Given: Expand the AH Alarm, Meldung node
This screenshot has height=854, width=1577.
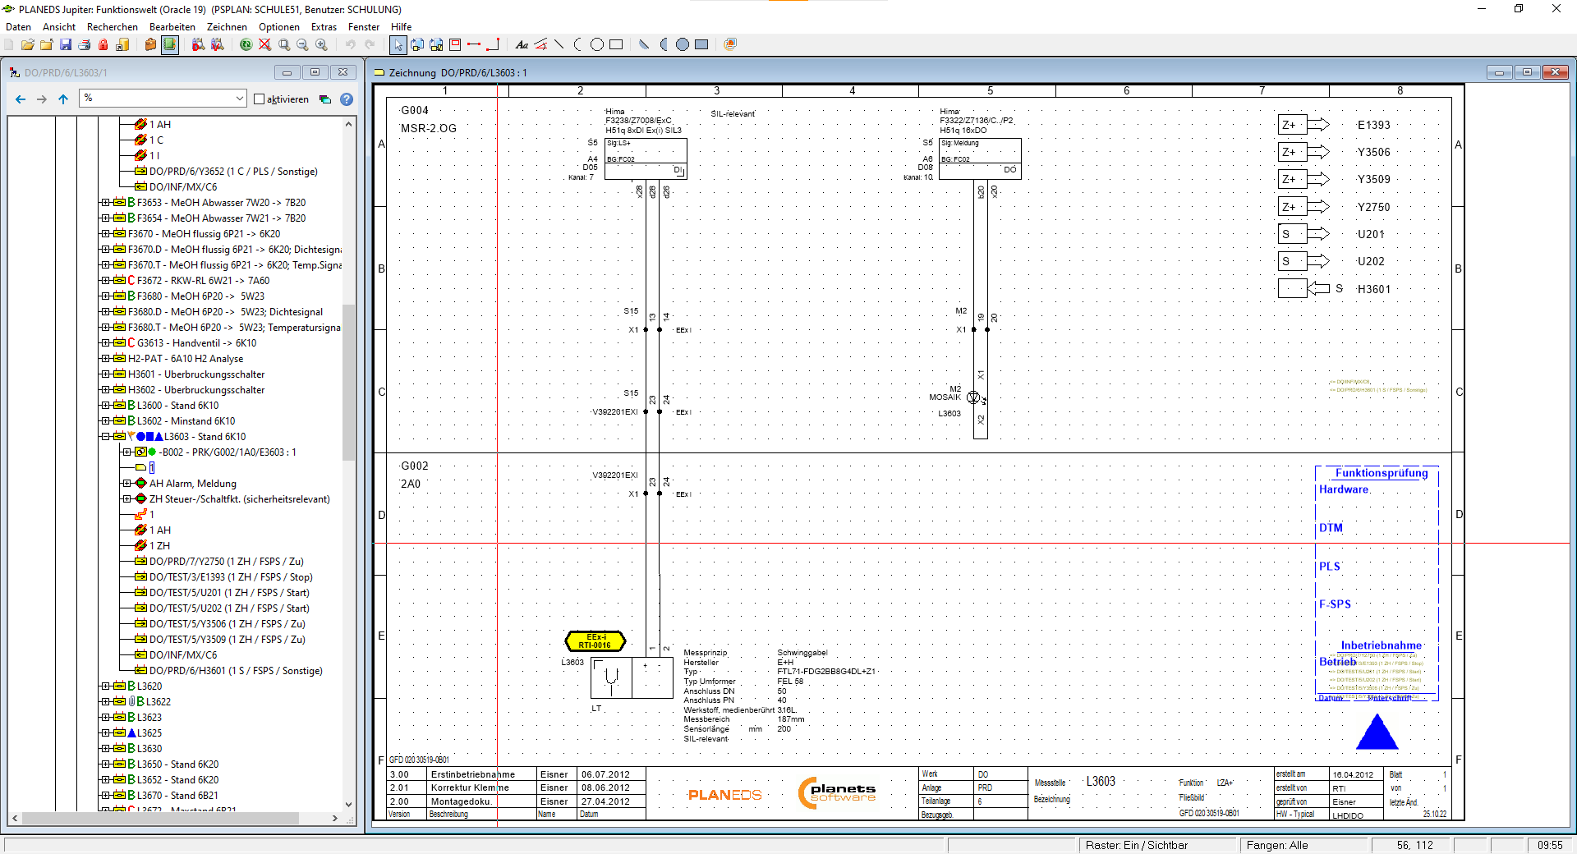Looking at the screenshot, I should click(126, 484).
